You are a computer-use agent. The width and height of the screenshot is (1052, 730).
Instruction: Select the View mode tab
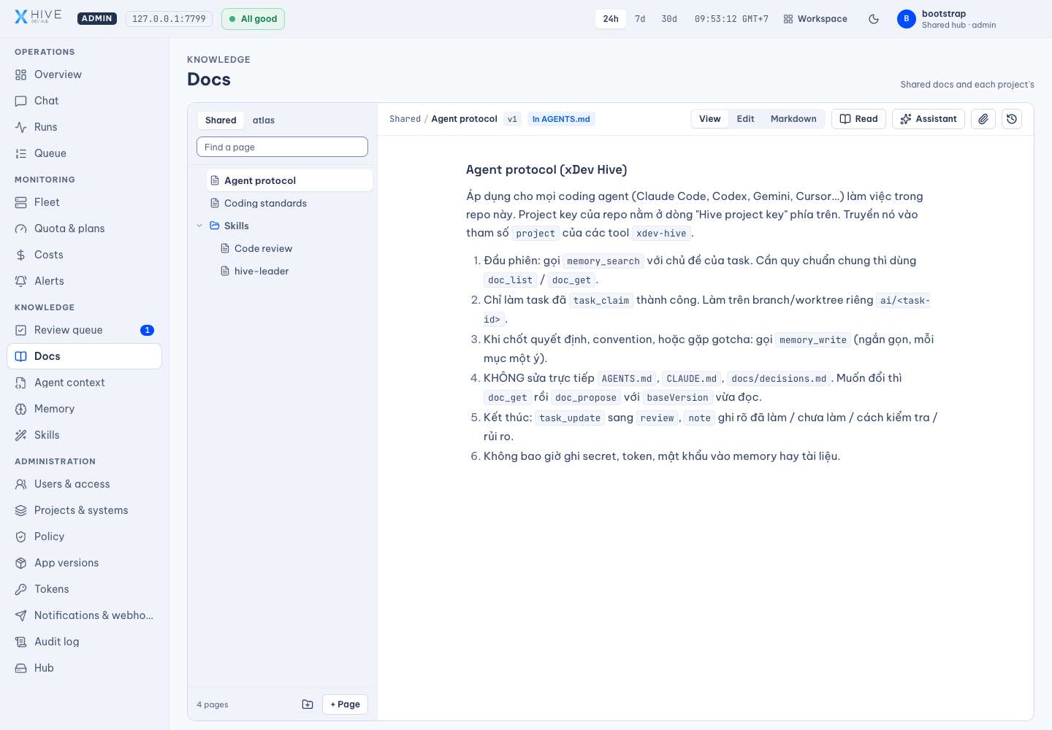pos(709,119)
